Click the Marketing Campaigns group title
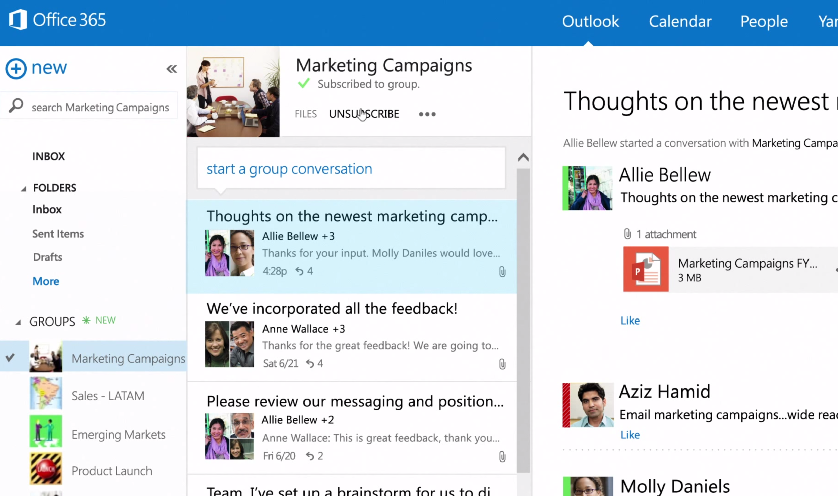Screen dimensions: 838x496 (384, 66)
